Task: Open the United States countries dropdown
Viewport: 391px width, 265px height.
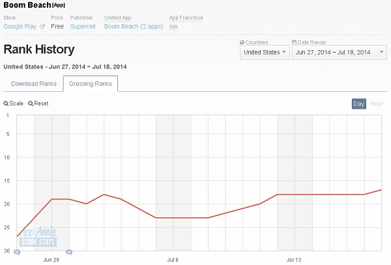Action: point(265,52)
